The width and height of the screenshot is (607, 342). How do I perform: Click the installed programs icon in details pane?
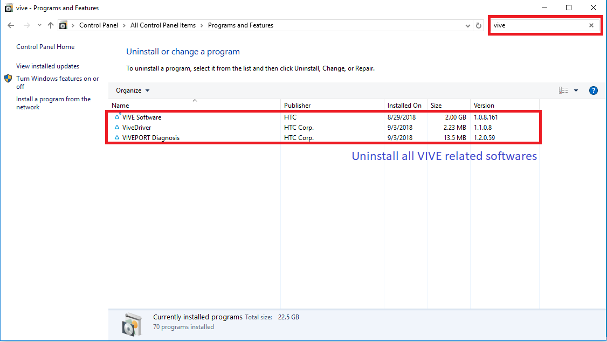pyautogui.click(x=132, y=324)
